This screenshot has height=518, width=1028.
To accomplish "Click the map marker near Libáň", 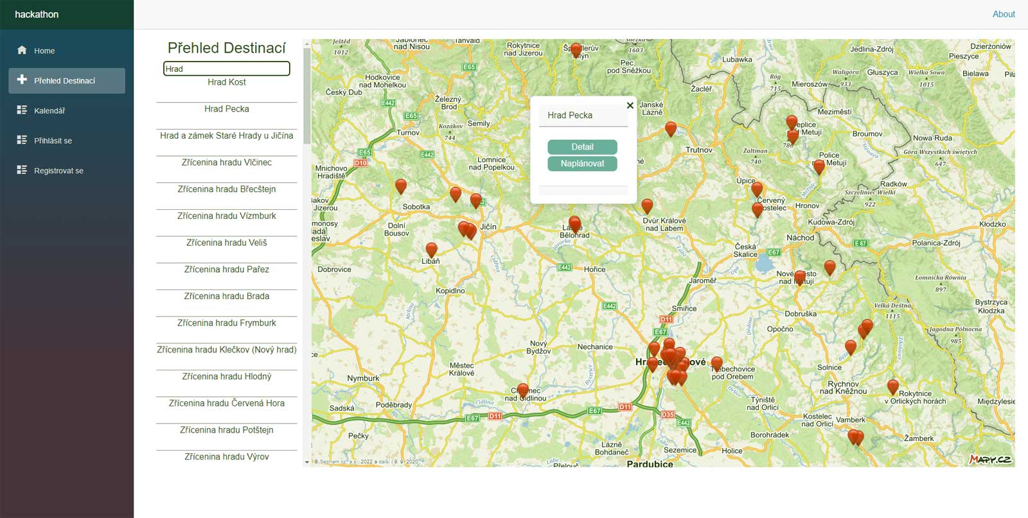I will tap(431, 250).
